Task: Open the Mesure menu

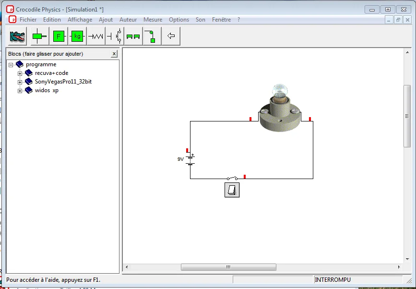Action: coord(153,20)
